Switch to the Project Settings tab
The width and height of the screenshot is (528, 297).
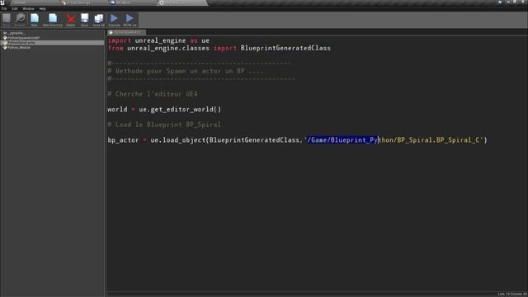coord(78,2)
